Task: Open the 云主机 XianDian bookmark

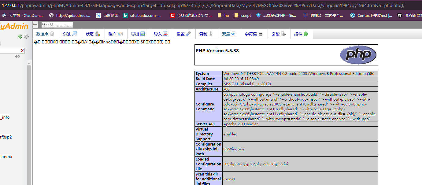Action: [x=22, y=15]
